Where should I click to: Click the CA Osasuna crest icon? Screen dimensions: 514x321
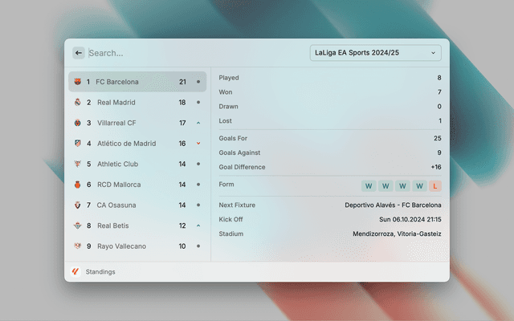pos(77,205)
